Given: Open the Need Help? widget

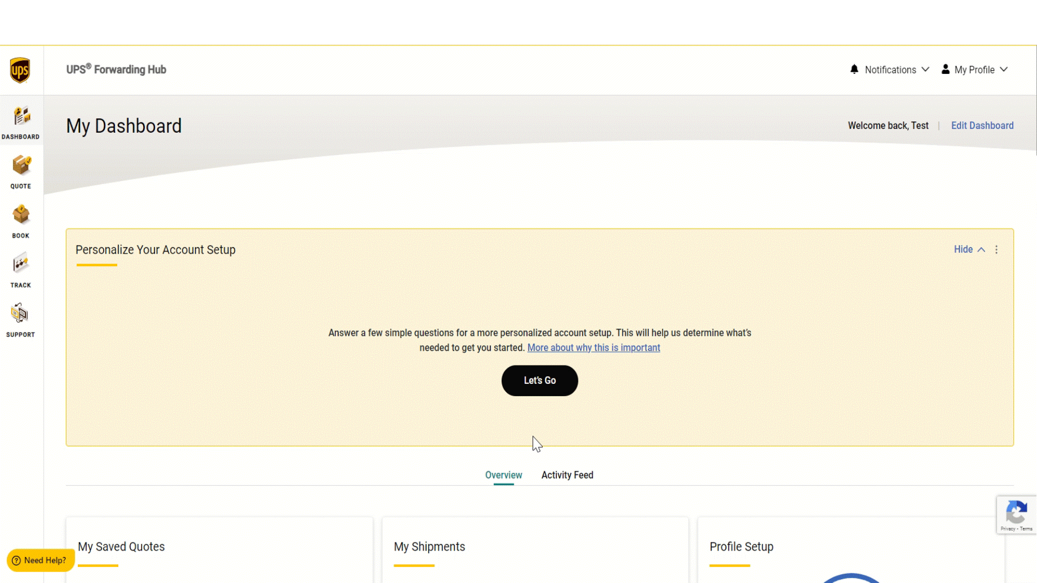Looking at the screenshot, I should point(40,560).
